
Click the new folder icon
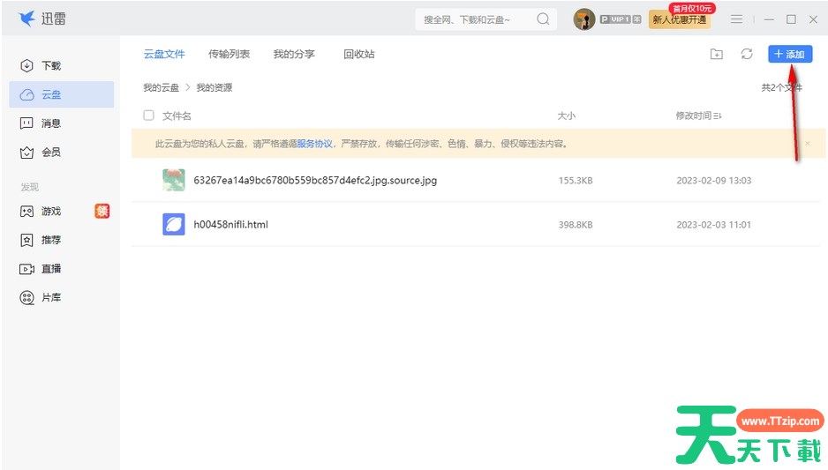point(717,55)
